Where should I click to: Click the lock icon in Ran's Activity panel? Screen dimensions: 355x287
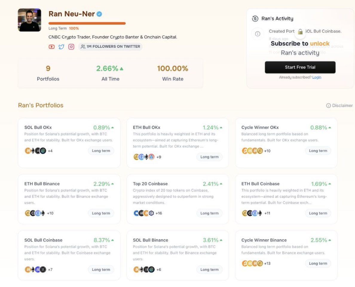pos(300,31)
